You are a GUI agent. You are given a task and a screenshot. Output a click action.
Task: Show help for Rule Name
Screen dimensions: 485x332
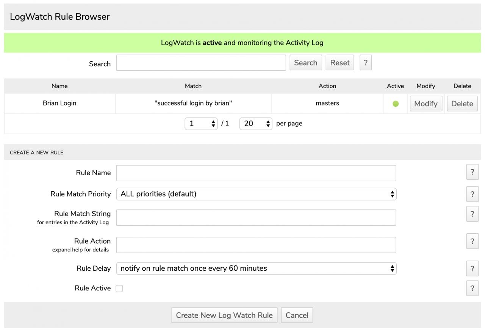[472, 172]
